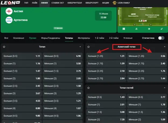This screenshot has height=123, width=168.
Task: Bet Тотал Больше (0.5) at 1.11
Action: [x=22, y=56]
